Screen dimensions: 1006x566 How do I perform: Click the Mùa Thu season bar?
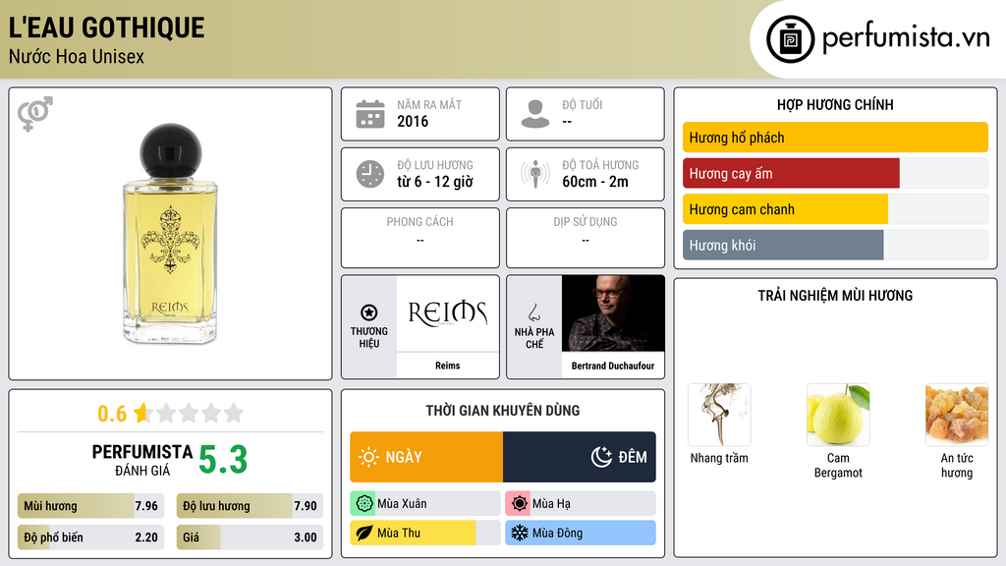click(425, 534)
